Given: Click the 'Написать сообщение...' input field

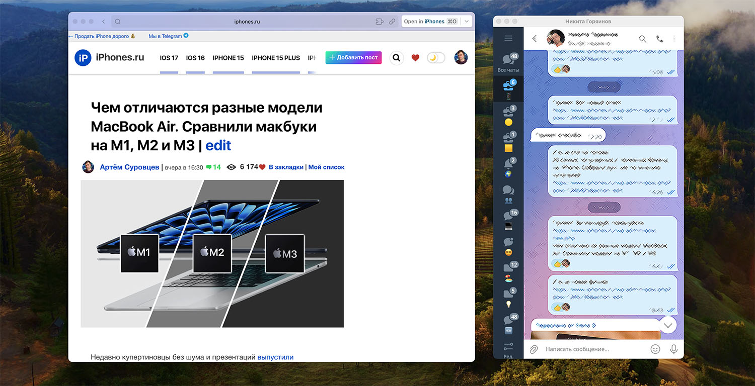Looking at the screenshot, I should pyautogui.click(x=594, y=349).
